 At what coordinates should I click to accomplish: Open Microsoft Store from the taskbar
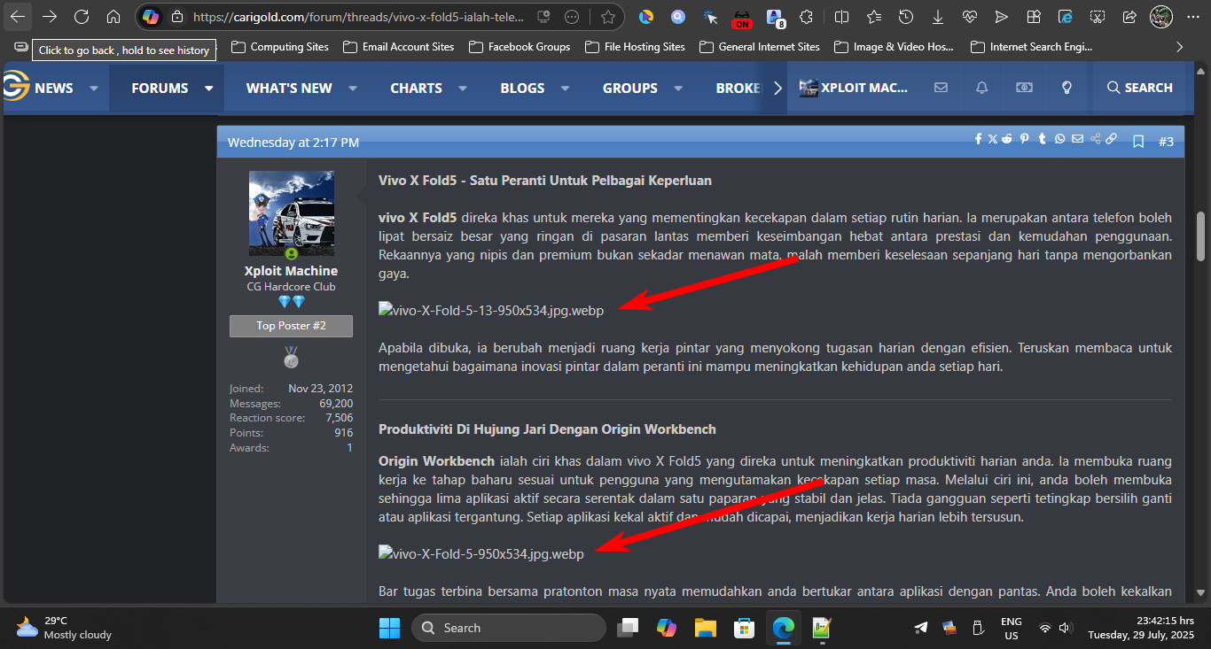745,628
